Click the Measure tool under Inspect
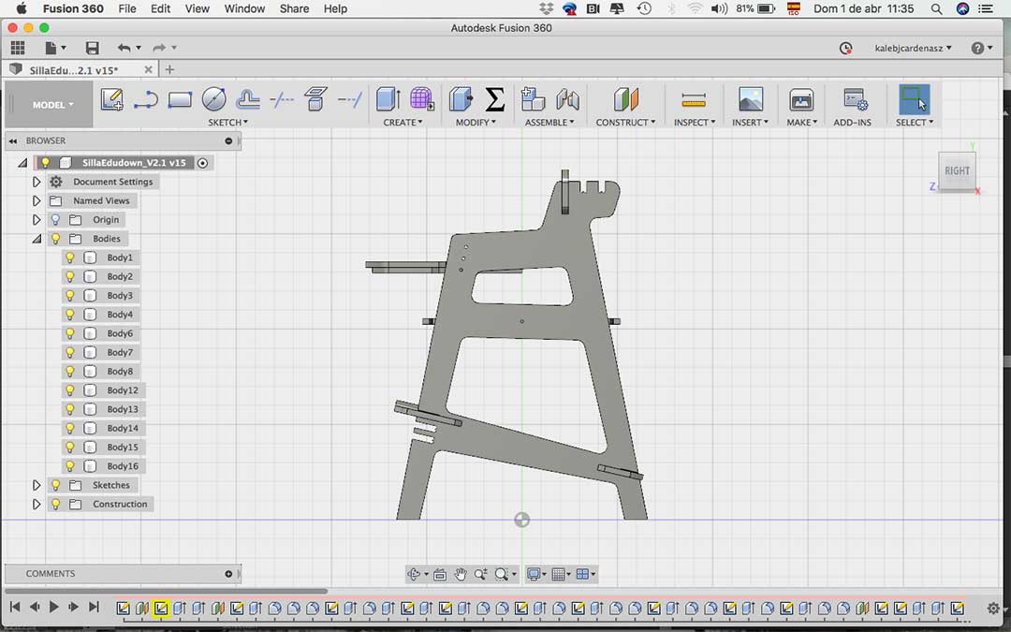The width and height of the screenshot is (1011, 632). (694, 99)
